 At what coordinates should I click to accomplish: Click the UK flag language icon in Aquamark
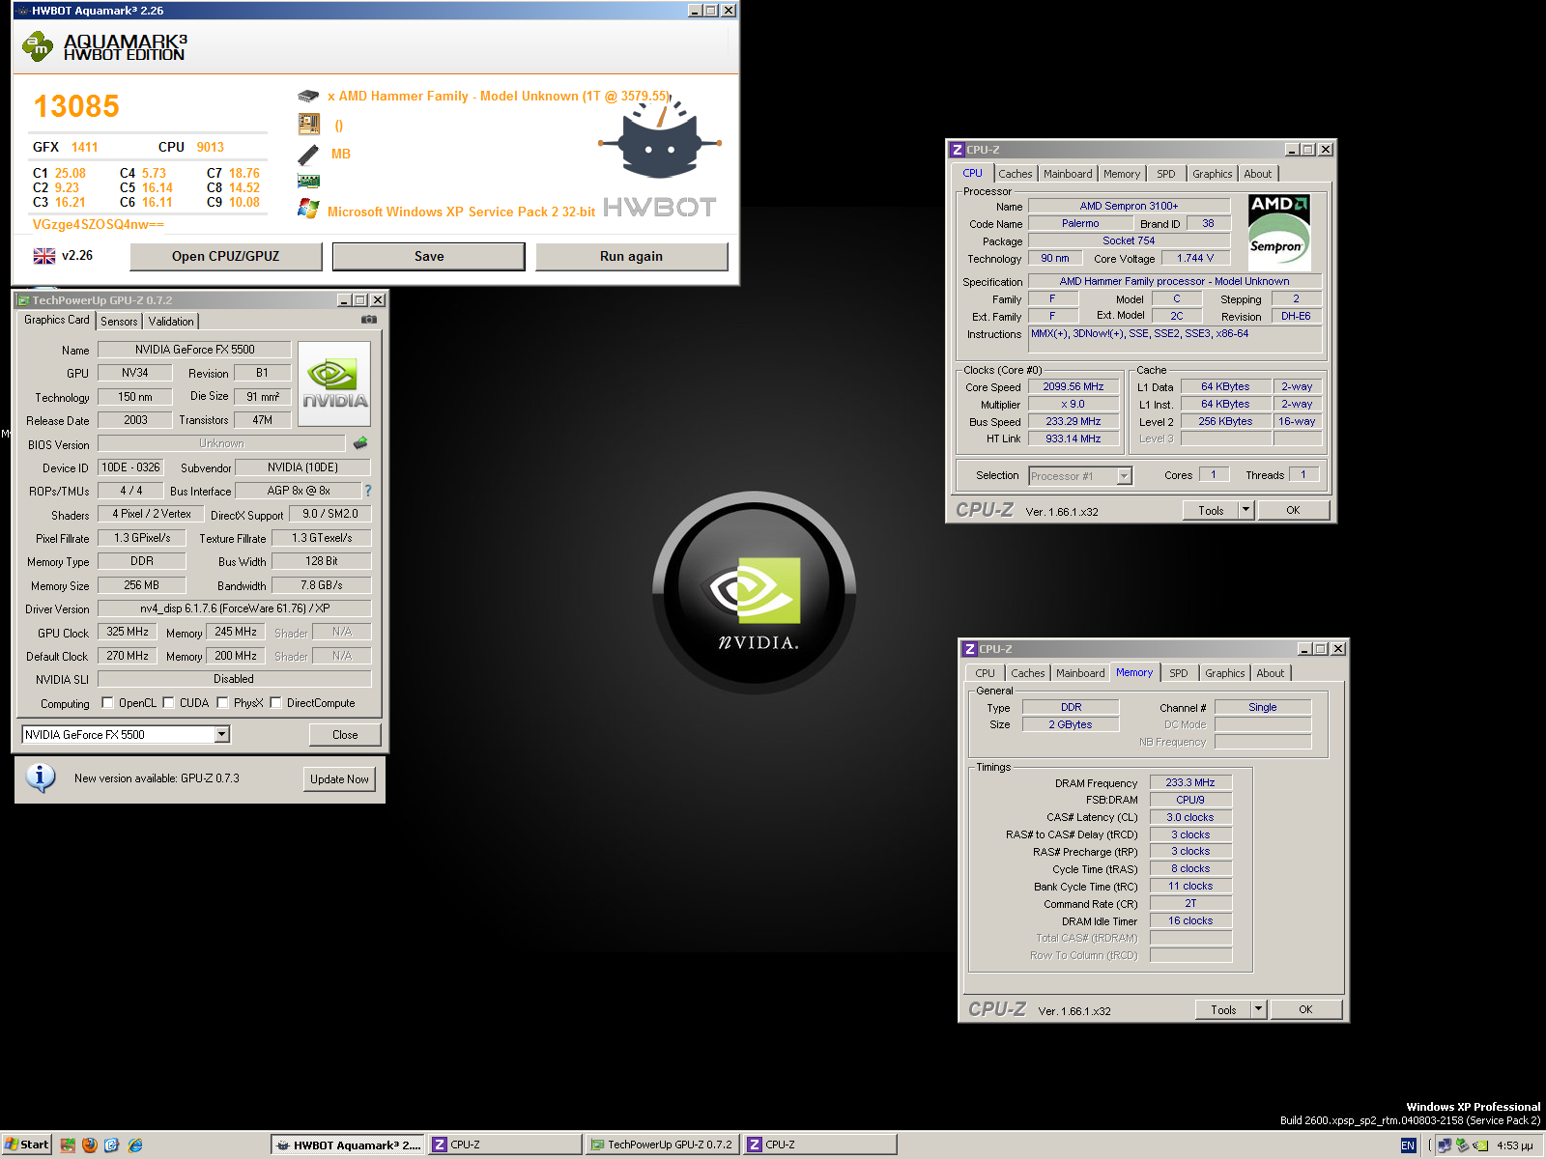(x=44, y=256)
